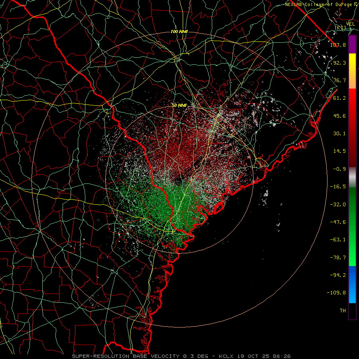Click the product caption at the bottom
This screenshot has width=359, height=359.
coord(181,356)
